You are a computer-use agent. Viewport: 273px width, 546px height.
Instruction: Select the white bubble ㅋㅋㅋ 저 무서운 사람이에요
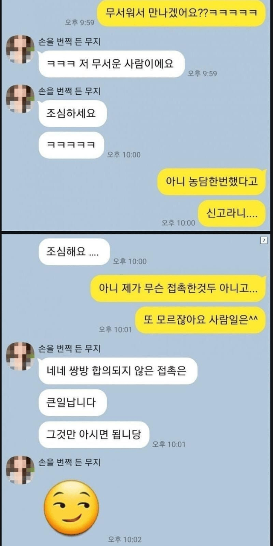click(x=111, y=64)
